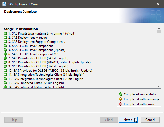Viewport: 164px width, 127px height.
Task: Maximize the SAS Deployment Wizard window
Action: coord(146,4)
